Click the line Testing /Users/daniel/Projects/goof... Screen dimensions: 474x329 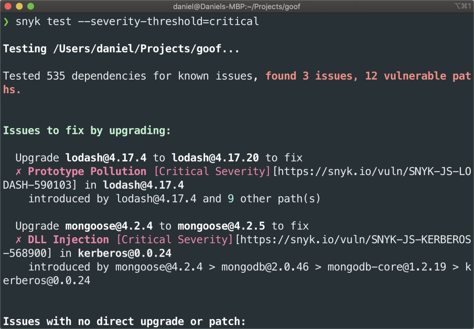pos(121,49)
